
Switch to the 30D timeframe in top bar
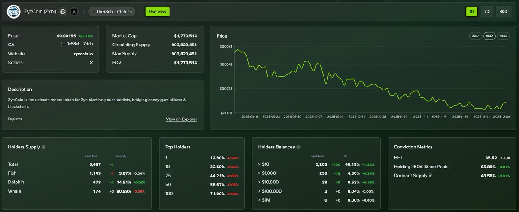pyautogui.click(x=503, y=12)
